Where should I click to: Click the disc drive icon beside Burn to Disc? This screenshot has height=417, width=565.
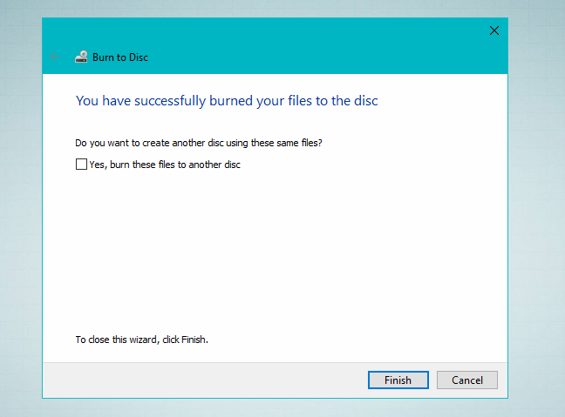(81, 57)
